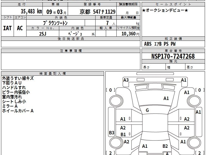The image size is (206, 155).
Task: Click the rear wheel circle below B3
Action: pos(116,143)
